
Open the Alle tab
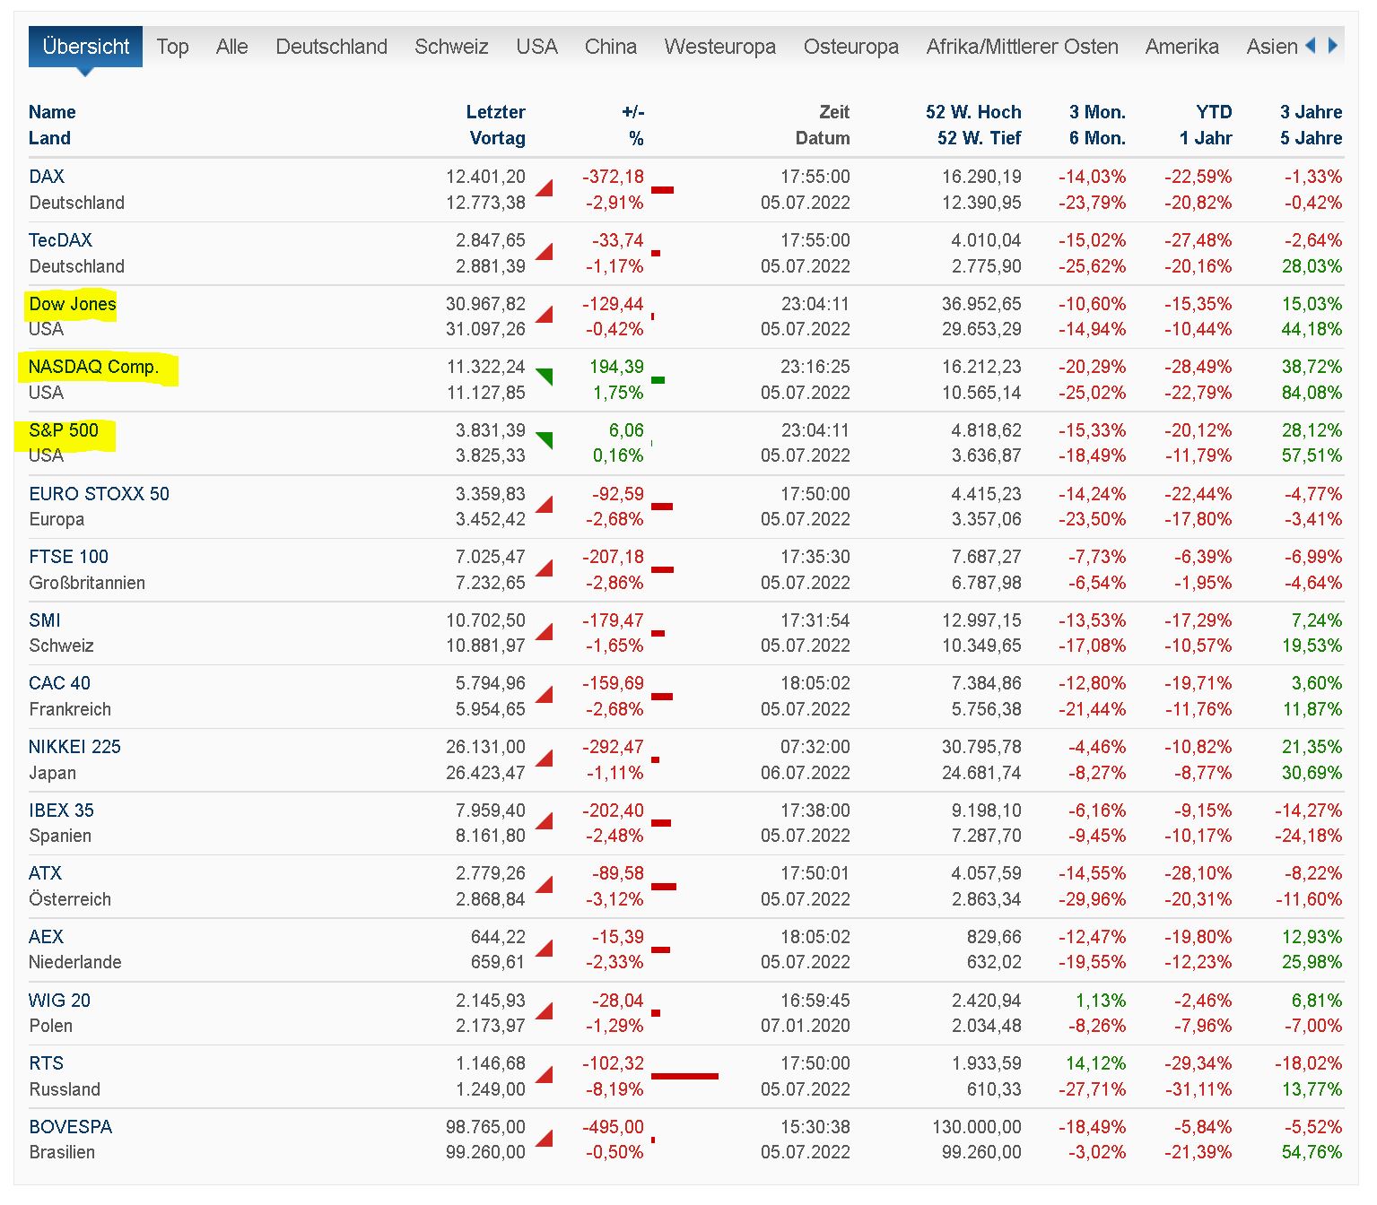[x=232, y=47]
